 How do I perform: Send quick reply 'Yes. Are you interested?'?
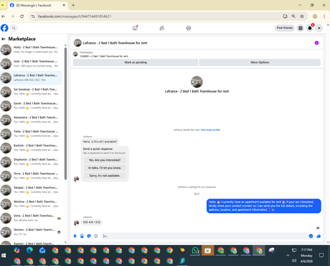coord(105,160)
